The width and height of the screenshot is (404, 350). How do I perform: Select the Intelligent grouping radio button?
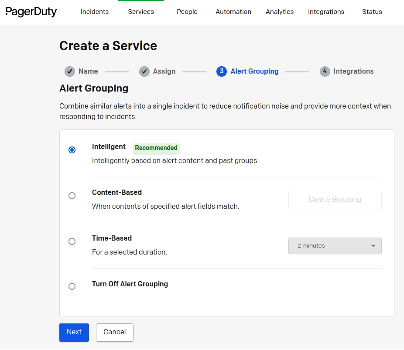click(72, 150)
